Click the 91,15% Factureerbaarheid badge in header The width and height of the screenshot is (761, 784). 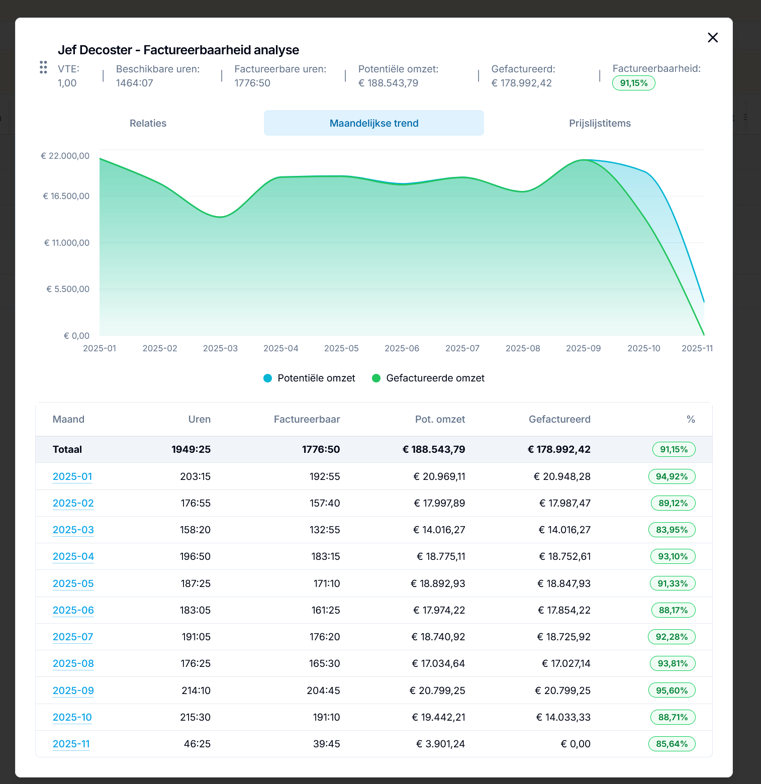633,83
